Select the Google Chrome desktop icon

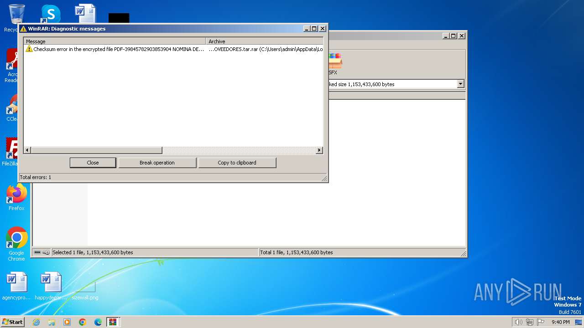tap(16, 244)
